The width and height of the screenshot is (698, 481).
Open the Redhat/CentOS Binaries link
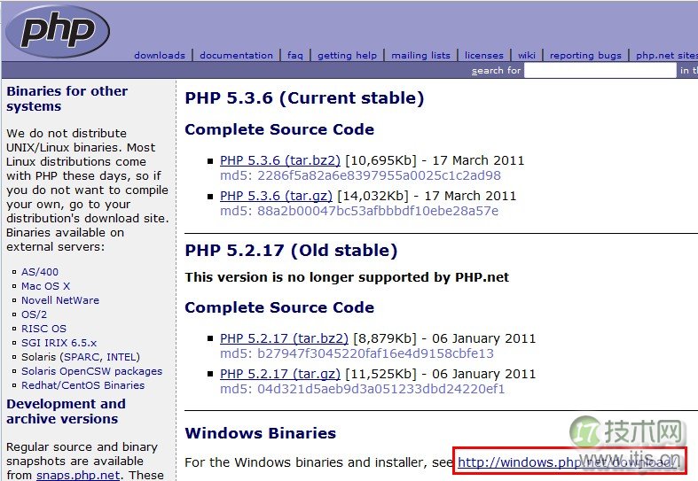tap(82, 386)
